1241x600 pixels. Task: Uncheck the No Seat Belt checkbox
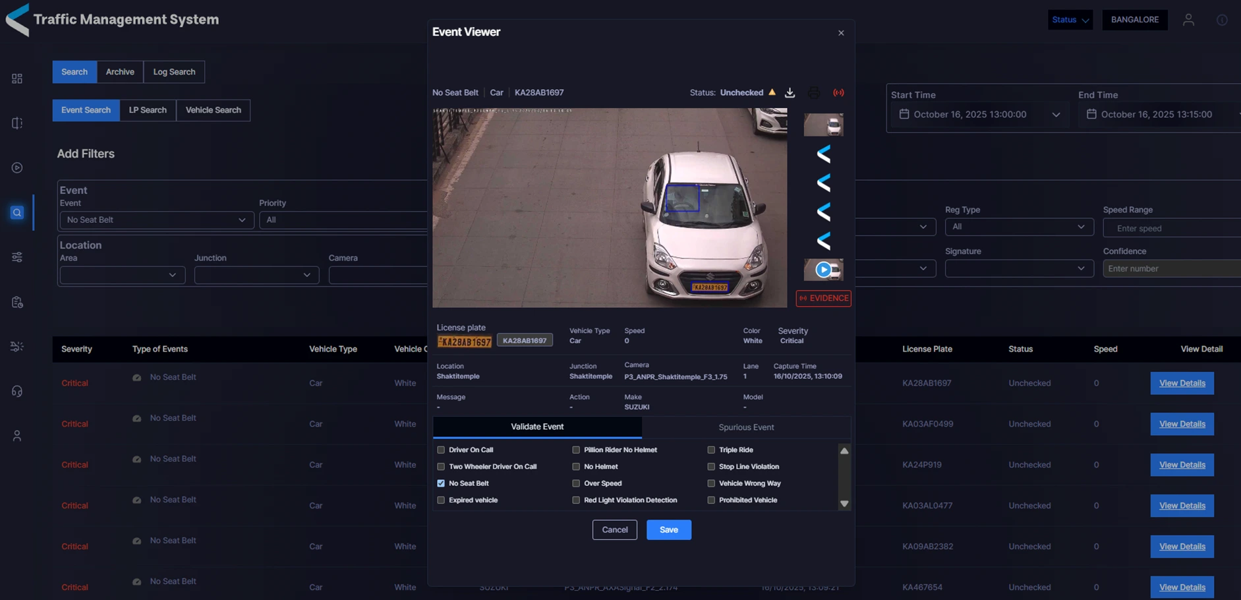click(x=441, y=483)
